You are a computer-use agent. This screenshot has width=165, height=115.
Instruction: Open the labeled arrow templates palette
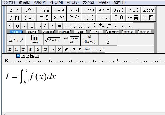[104, 18]
